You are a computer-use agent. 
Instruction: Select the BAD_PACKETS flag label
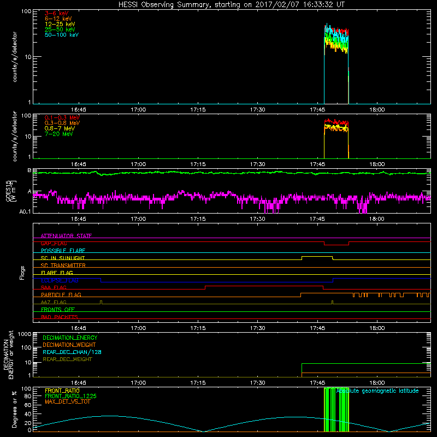tap(60, 317)
